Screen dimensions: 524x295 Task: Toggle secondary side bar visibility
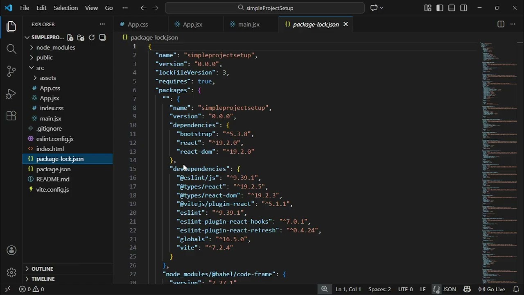[463, 8]
